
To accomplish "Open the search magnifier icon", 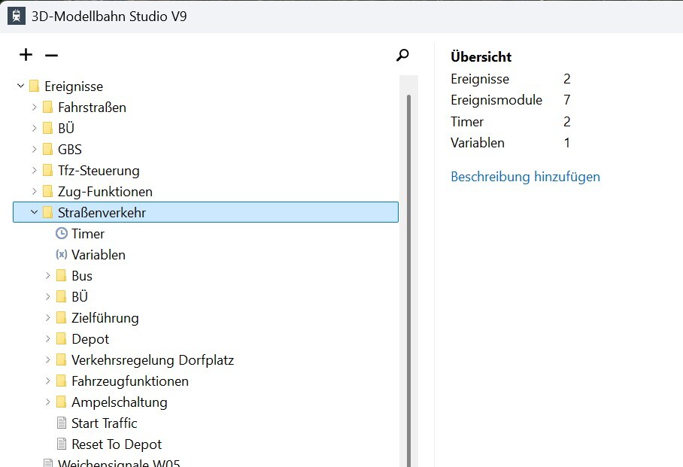I will click(402, 55).
